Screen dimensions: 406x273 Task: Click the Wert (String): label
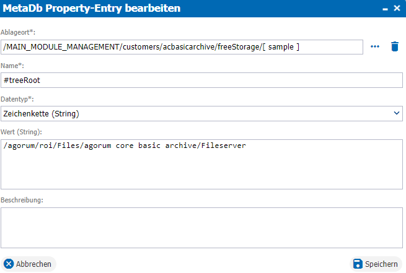(x=21, y=132)
